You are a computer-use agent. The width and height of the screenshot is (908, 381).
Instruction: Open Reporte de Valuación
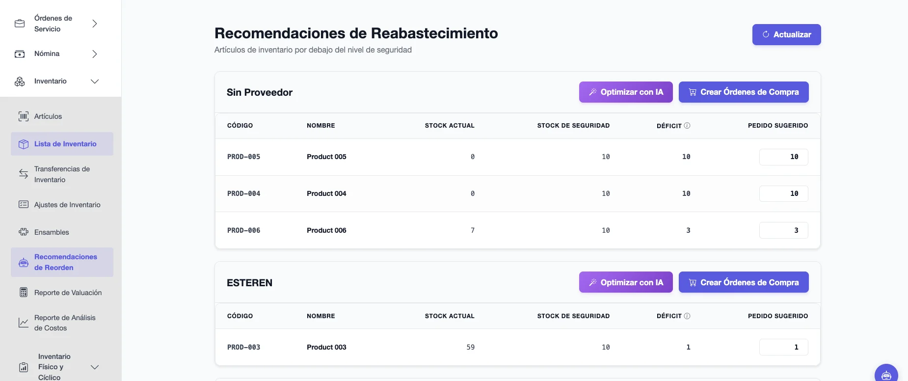pos(68,293)
